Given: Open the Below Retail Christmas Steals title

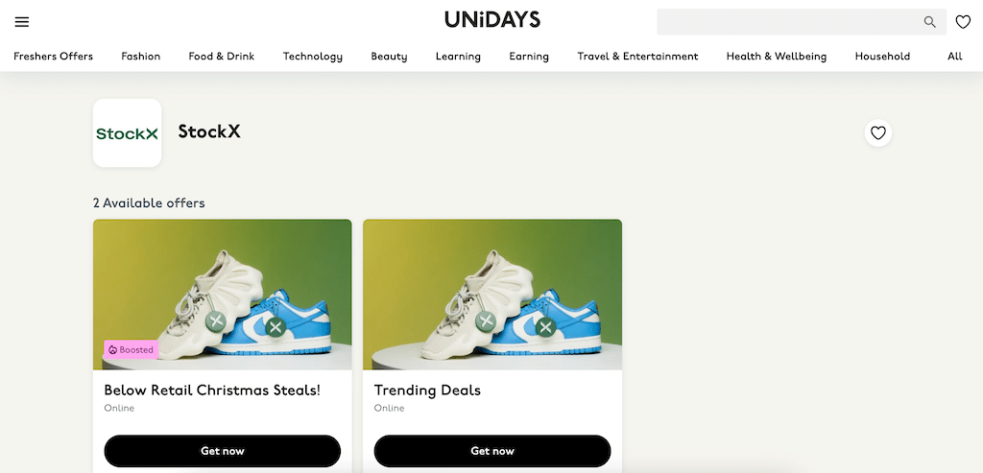Looking at the screenshot, I should (212, 390).
